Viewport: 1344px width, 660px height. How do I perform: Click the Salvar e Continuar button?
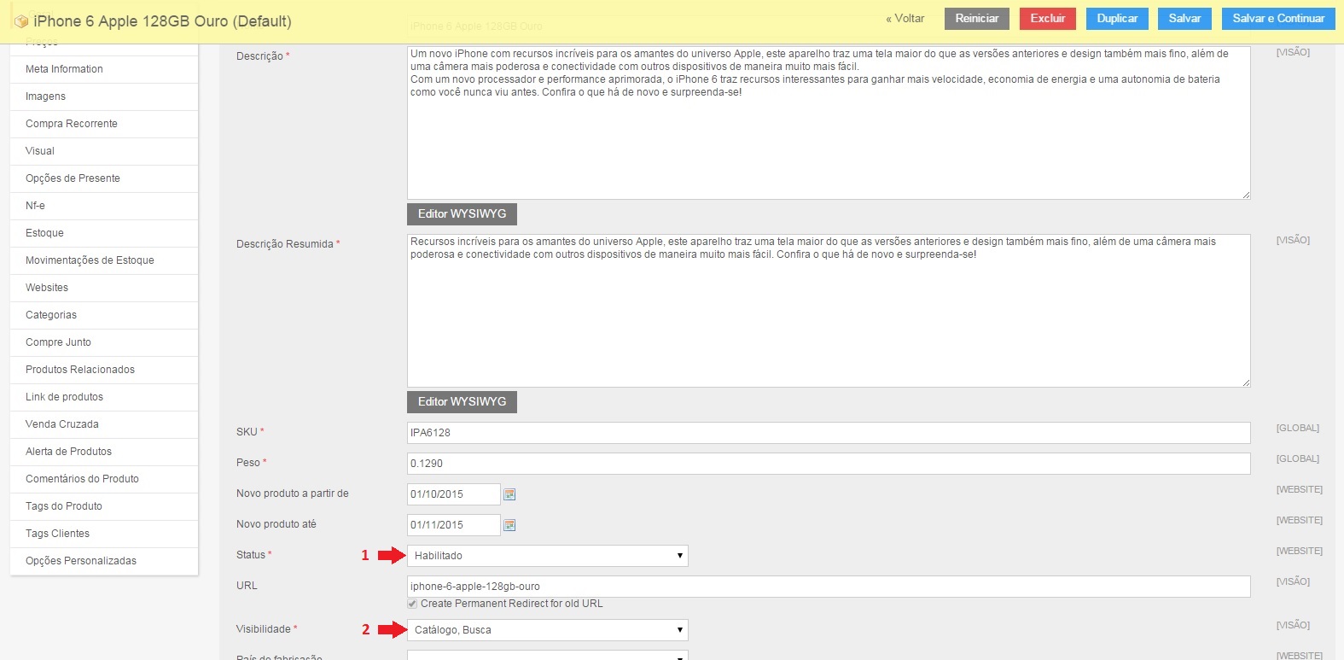1278,19
